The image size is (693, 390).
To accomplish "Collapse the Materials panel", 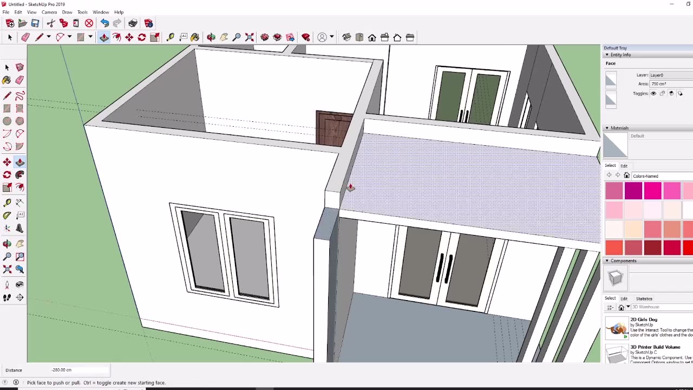I will tap(607, 128).
